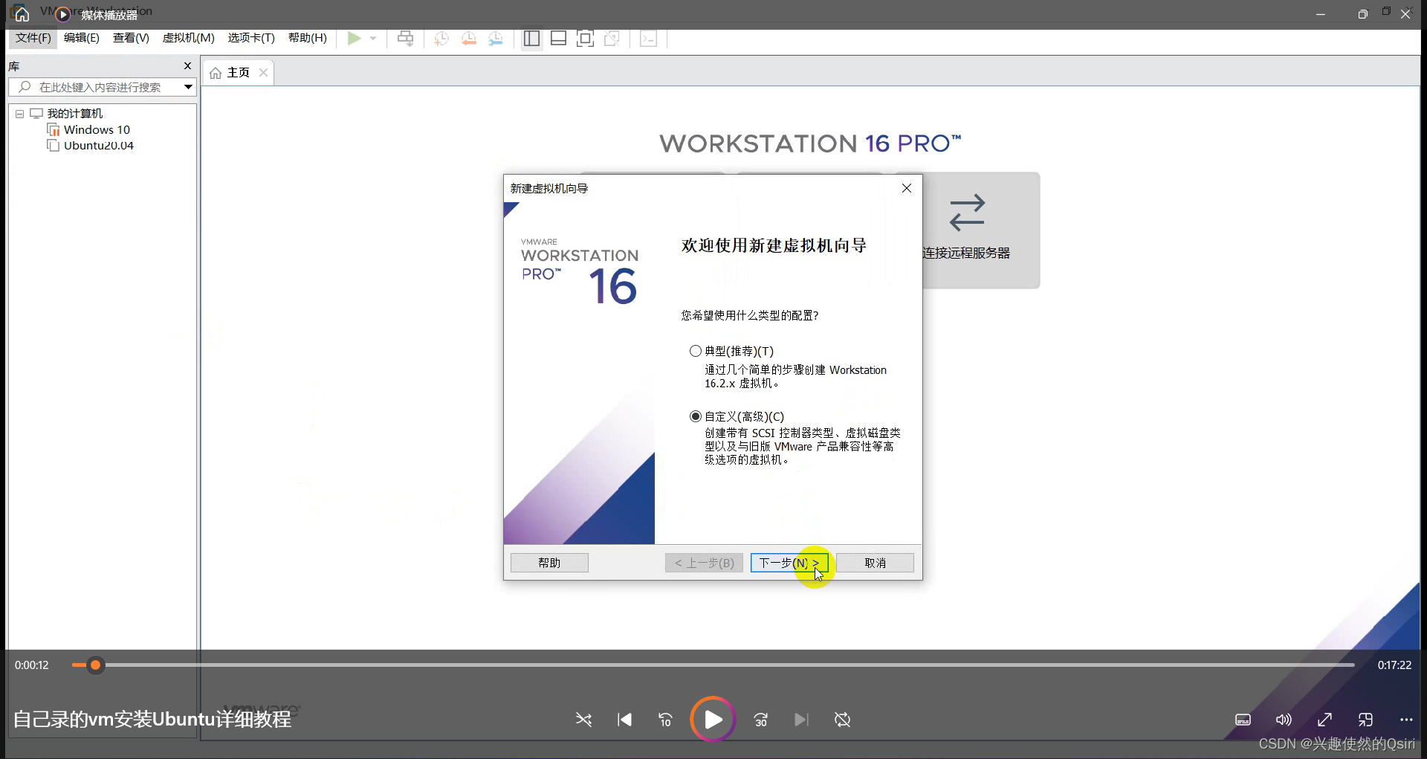Open the 查看(V) menu

[x=131, y=38]
